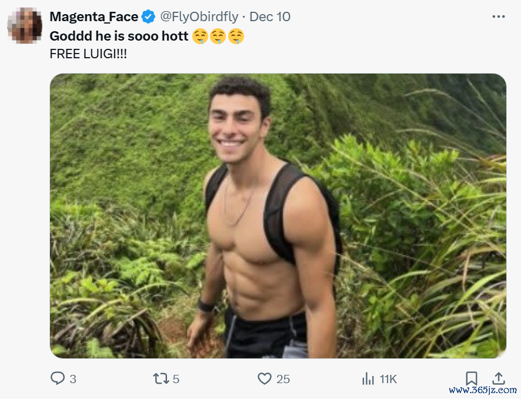Bookmark this tweet
Viewport: 521px width, 399px height.
[471, 378]
